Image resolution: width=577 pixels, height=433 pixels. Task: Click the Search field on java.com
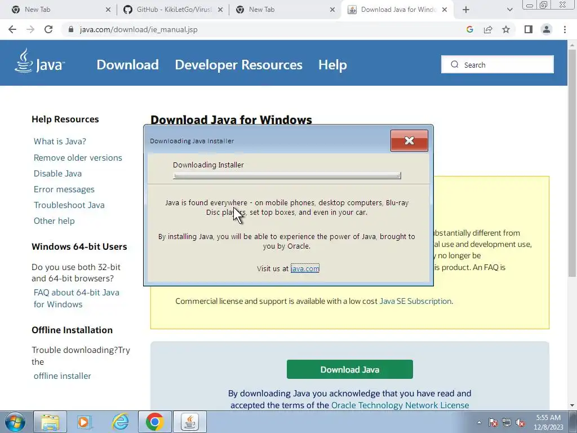pyautogui.click(x=498, y=64)
